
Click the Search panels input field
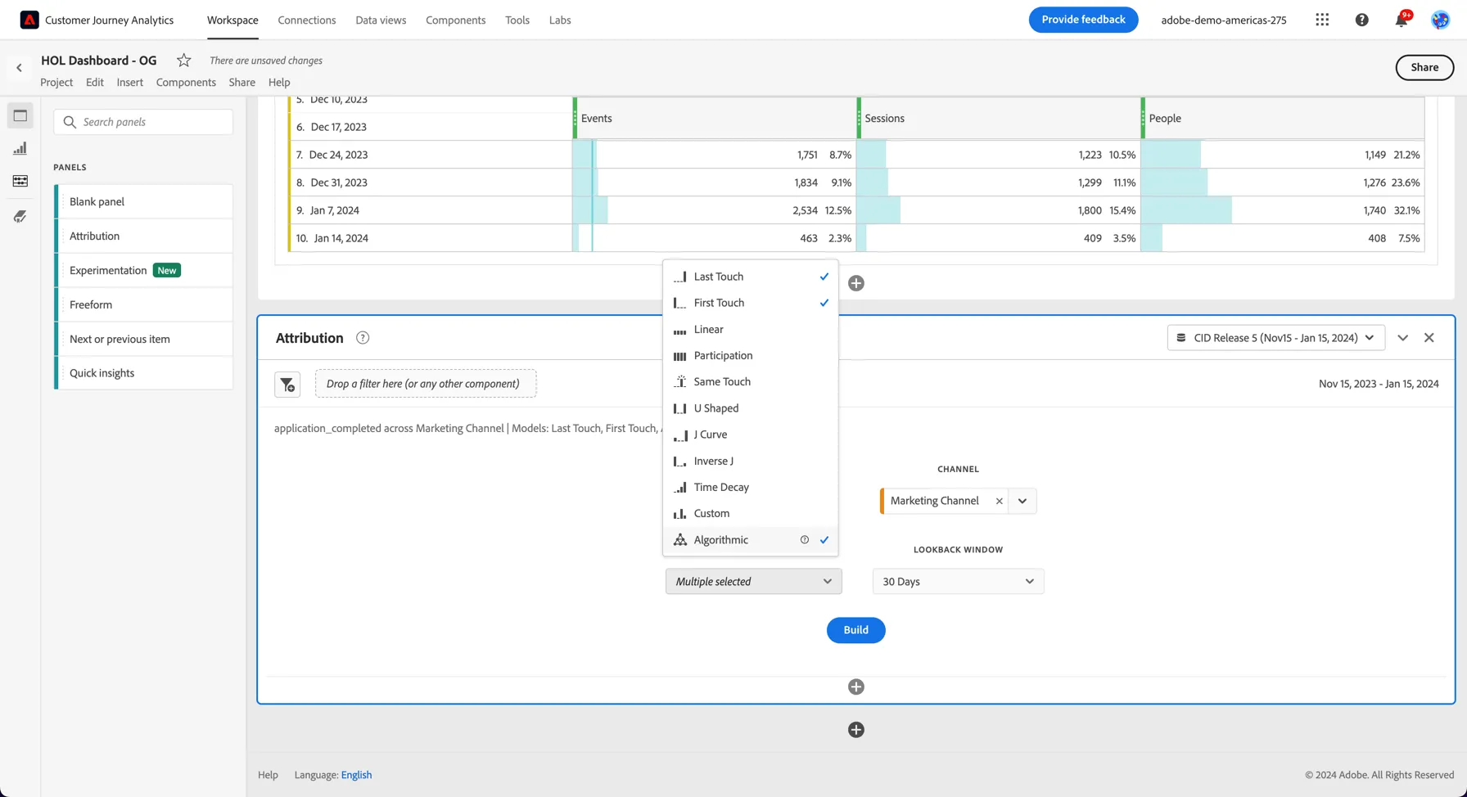(143, 122)
